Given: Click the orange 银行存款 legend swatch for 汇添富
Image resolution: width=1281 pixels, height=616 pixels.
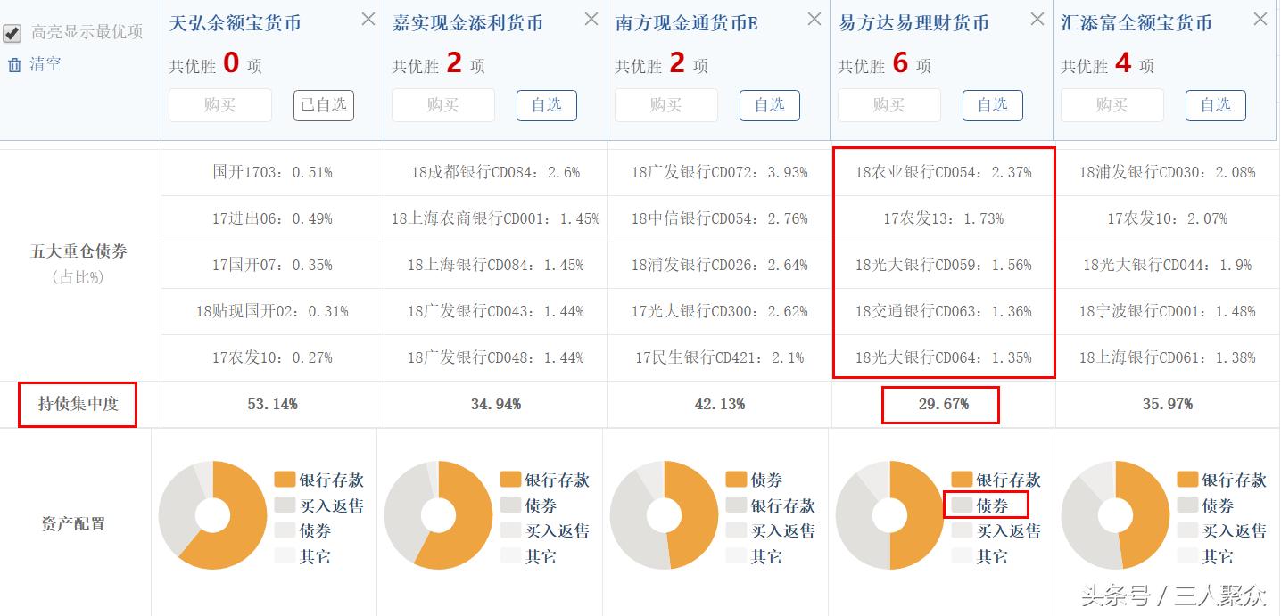Looking at the screenshot, I should pyautogui.click(x=1187, y=479).
